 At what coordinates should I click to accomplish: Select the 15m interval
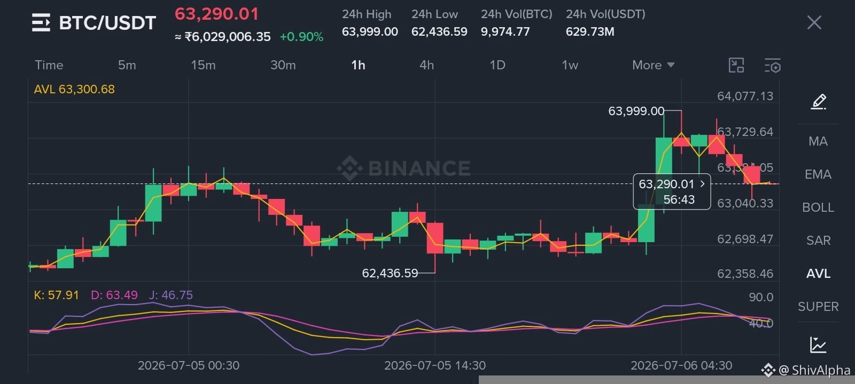pos(203,65)
